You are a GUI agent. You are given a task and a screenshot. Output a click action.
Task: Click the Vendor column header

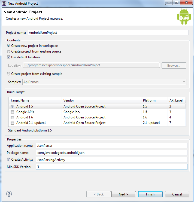pyautogui.click(x=101, y=100)
